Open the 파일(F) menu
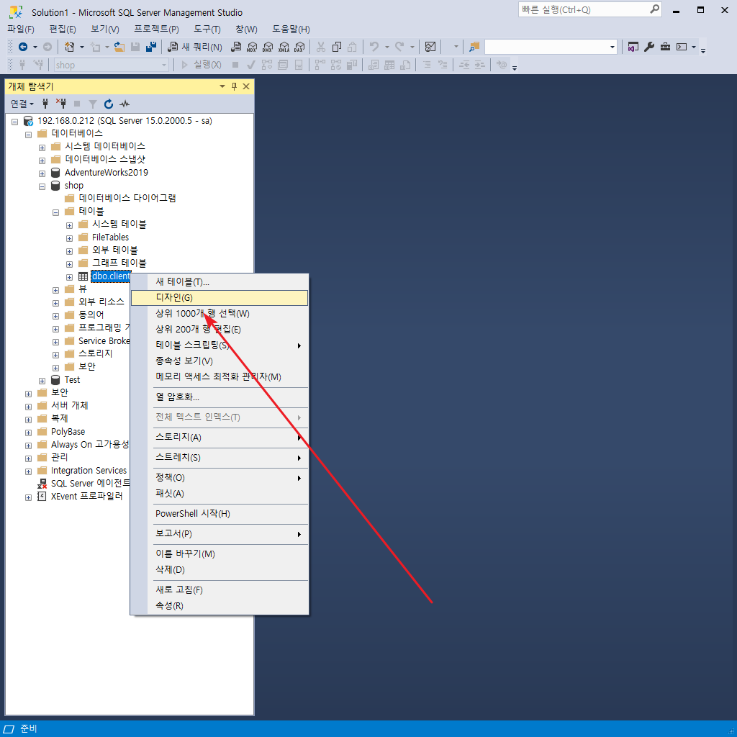Viewport: 737px width, 737px height. coord(21,29)
